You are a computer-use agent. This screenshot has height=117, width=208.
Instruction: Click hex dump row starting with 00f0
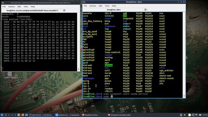tap(19, 61)
